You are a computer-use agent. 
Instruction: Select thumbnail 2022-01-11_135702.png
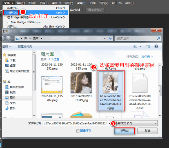point(52,85)
